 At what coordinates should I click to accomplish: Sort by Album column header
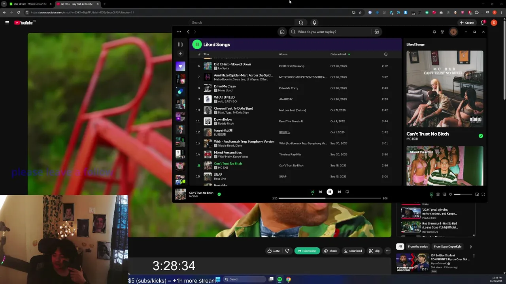click(283, 54)
